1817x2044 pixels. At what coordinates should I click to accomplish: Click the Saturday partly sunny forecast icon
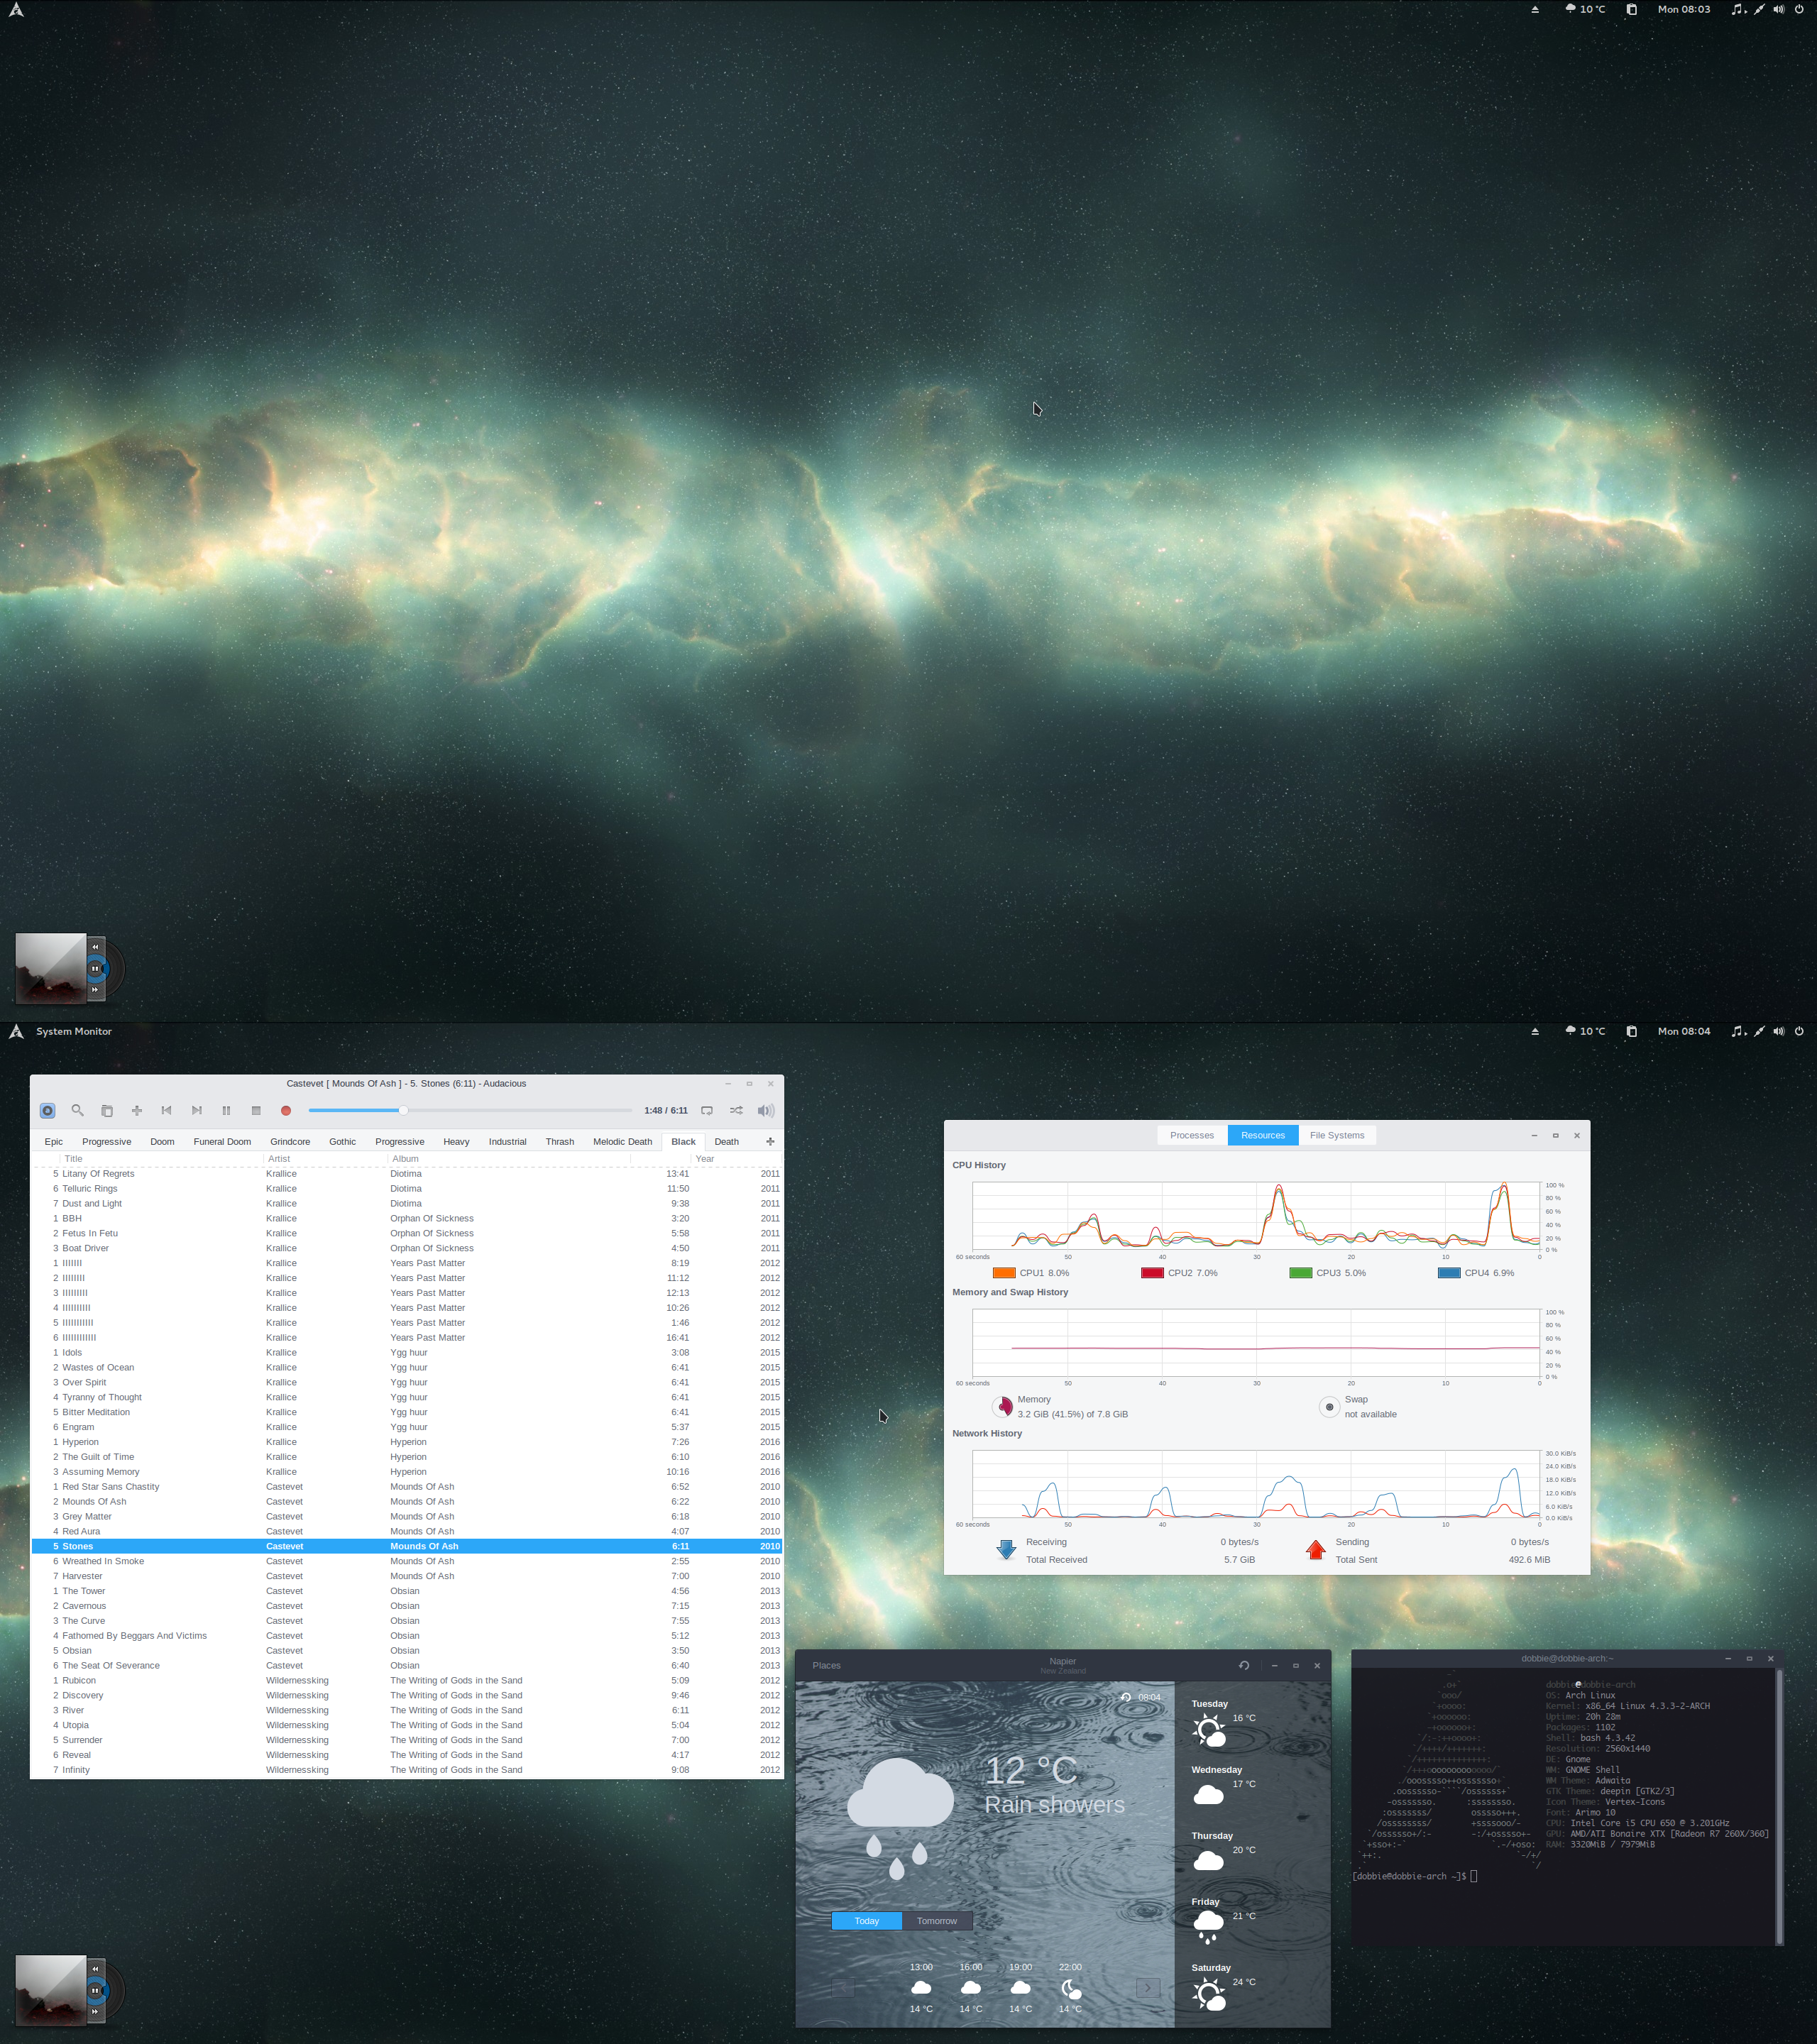coord(1209,1994)
